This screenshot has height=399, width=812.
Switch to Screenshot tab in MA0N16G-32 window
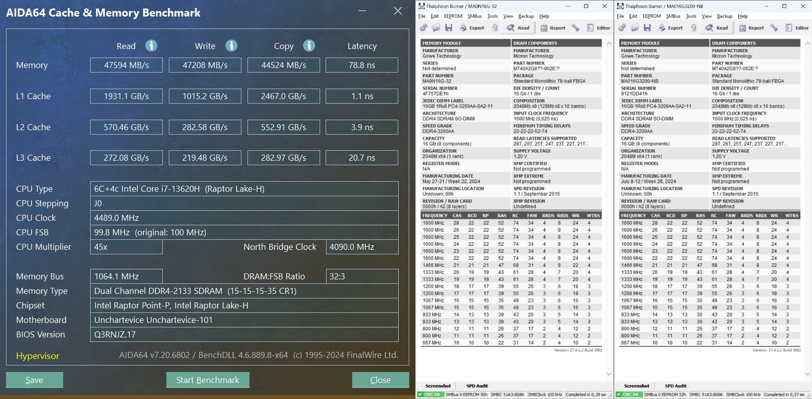tap(438, 386)
